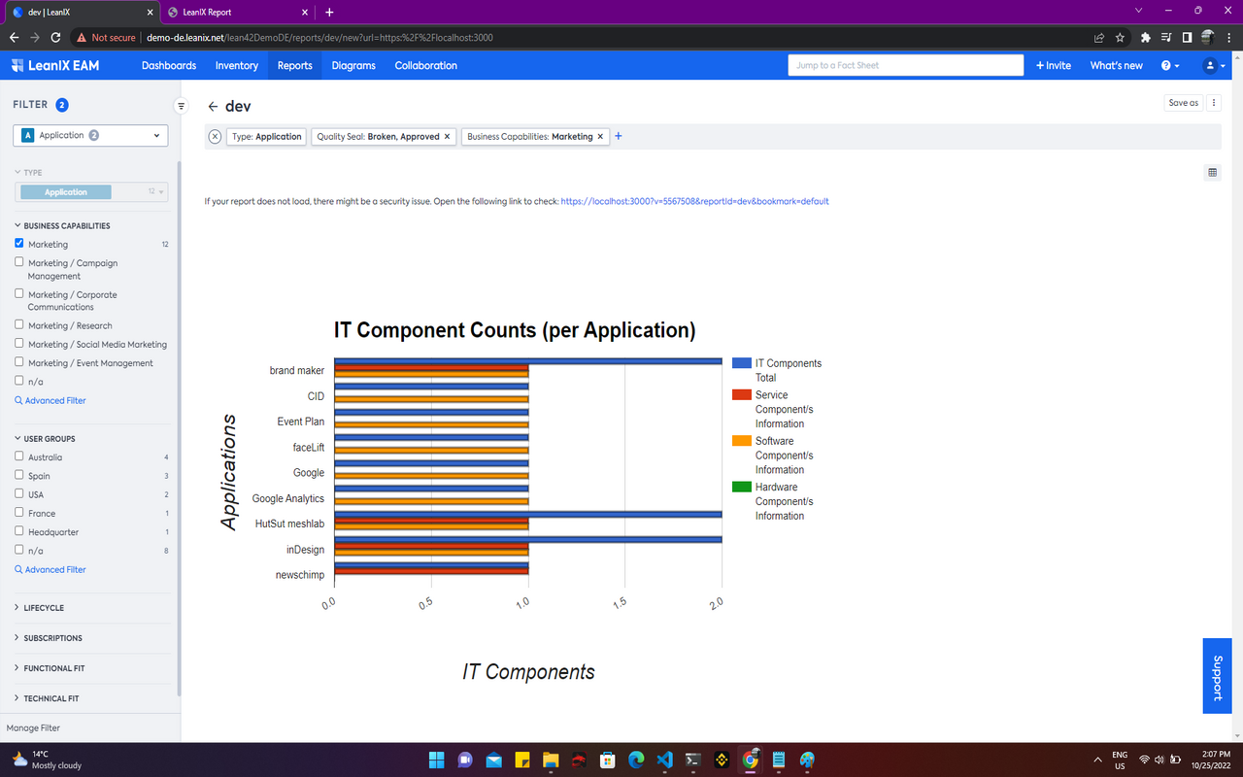Open Advanced Filter under Business Capabilities
The image size is (1243, 777).
click(50, 400)
